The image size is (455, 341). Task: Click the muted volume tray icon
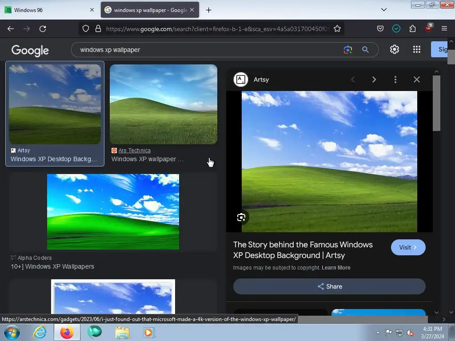pos(410,333)
